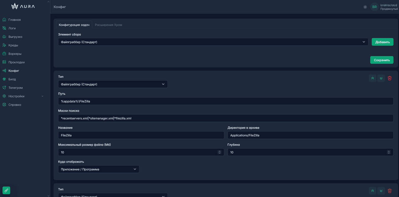Open the Элемент сбора dropdown
This screenshot has height=197, width=399.
[213, 42]
